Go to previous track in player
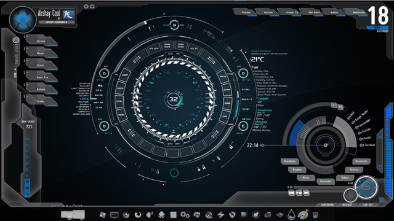 291,193
